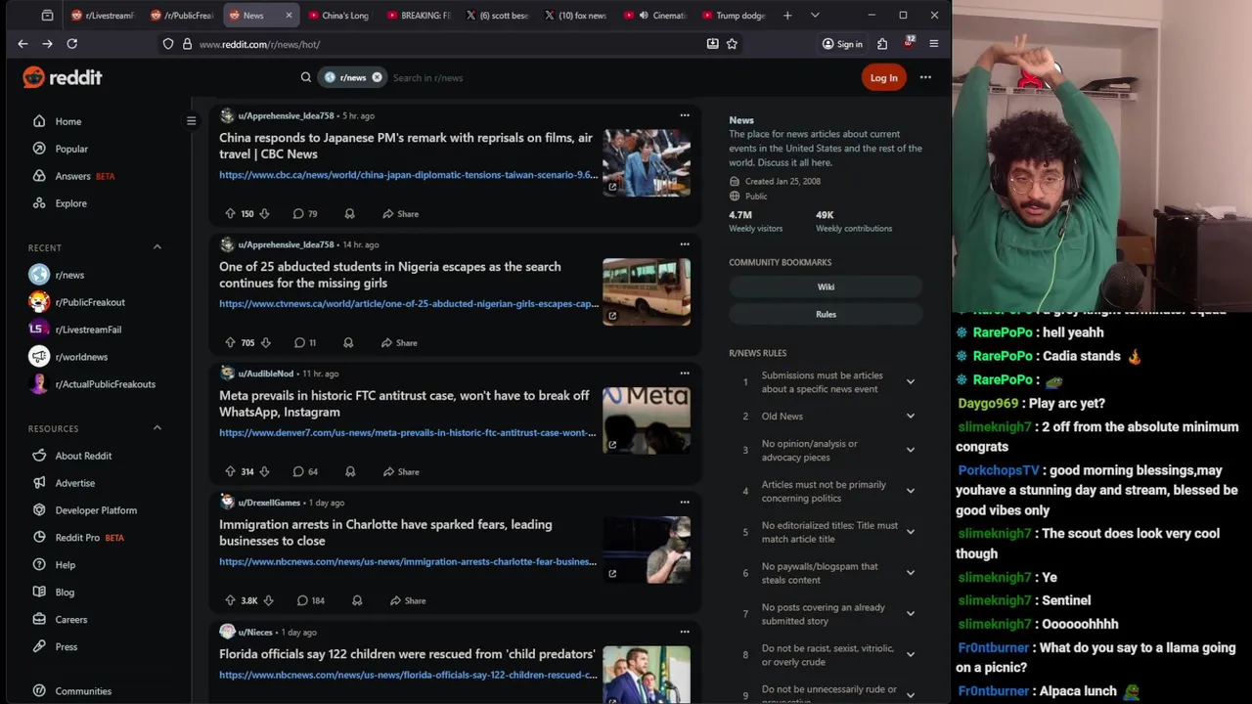Click the browser Sign in button
Screen dimensions: 1252x704
tap(842, 44)
